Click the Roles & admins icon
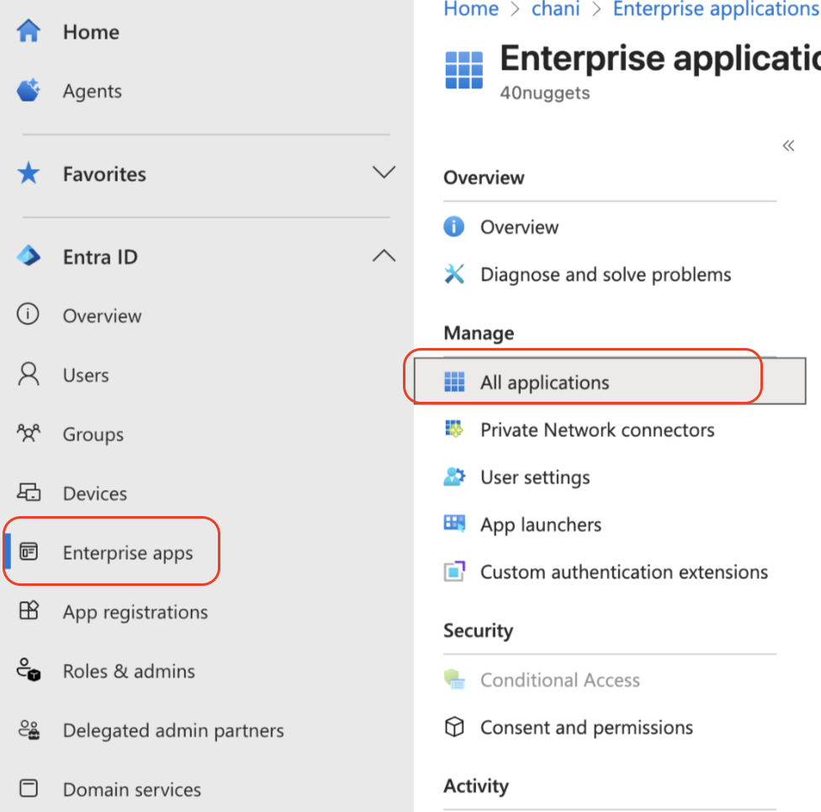This screenshot has height=812, width=821. (29, 671)
